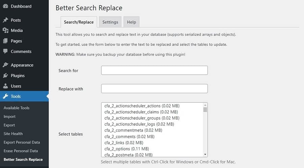
Task: Click the Comments speech bubble icon
Action: [x=5, y=51]
